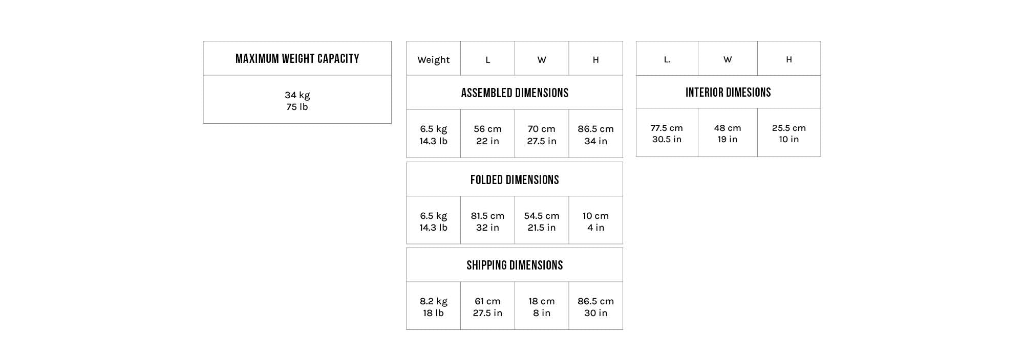1024x358 pixels.
Task: Click the interior height 25.5 cm cell
Action: (788, 133)
